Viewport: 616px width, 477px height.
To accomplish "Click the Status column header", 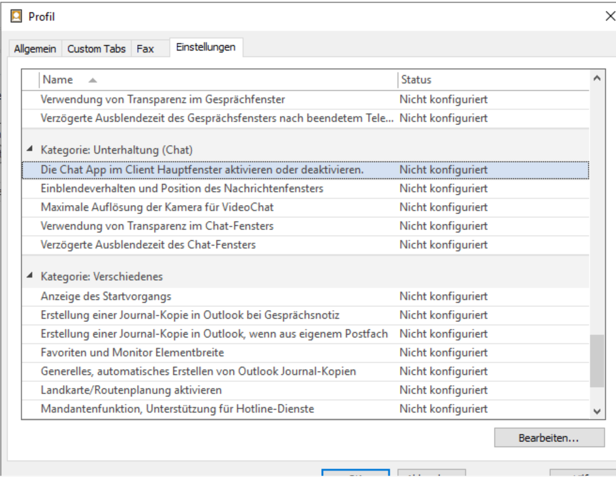I will (x=416, y=80).
